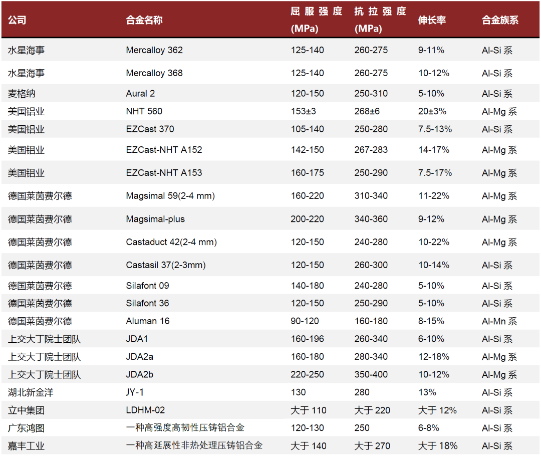Viewport: 541px width, 456px height.
Task: Click 105-140 yield strength value
Action: pyautogui.click(x=307, y=129)
